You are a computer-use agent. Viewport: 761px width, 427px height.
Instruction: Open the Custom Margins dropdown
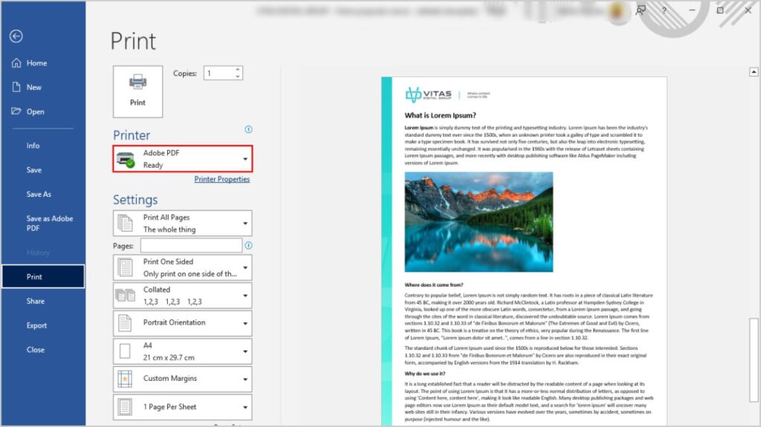coord(183,379)
